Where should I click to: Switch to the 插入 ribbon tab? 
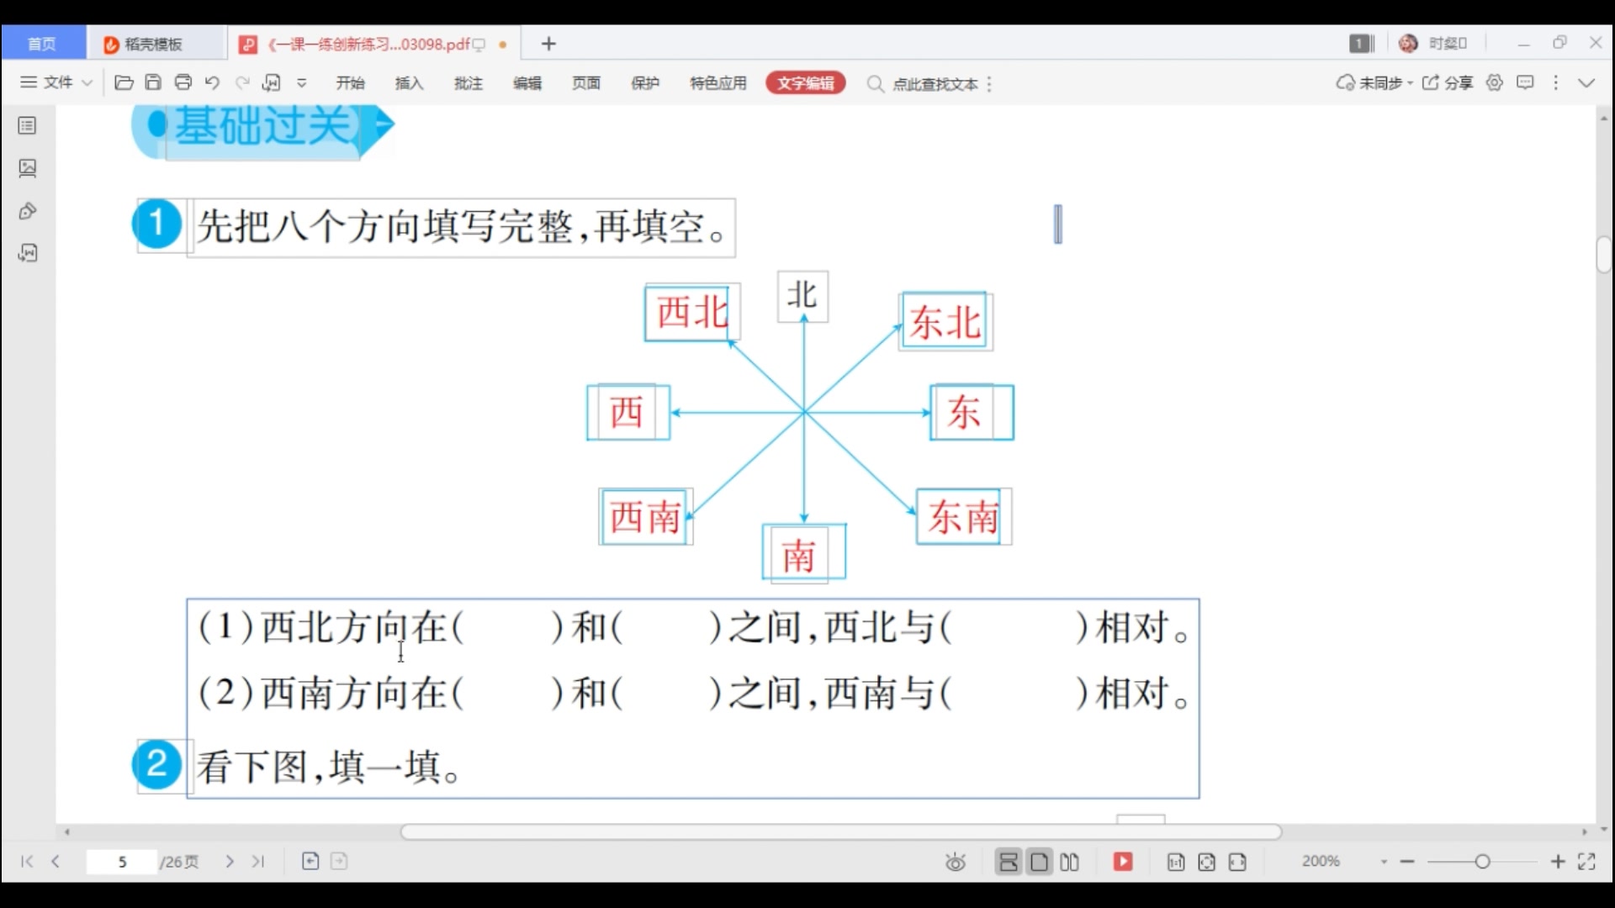409,82
